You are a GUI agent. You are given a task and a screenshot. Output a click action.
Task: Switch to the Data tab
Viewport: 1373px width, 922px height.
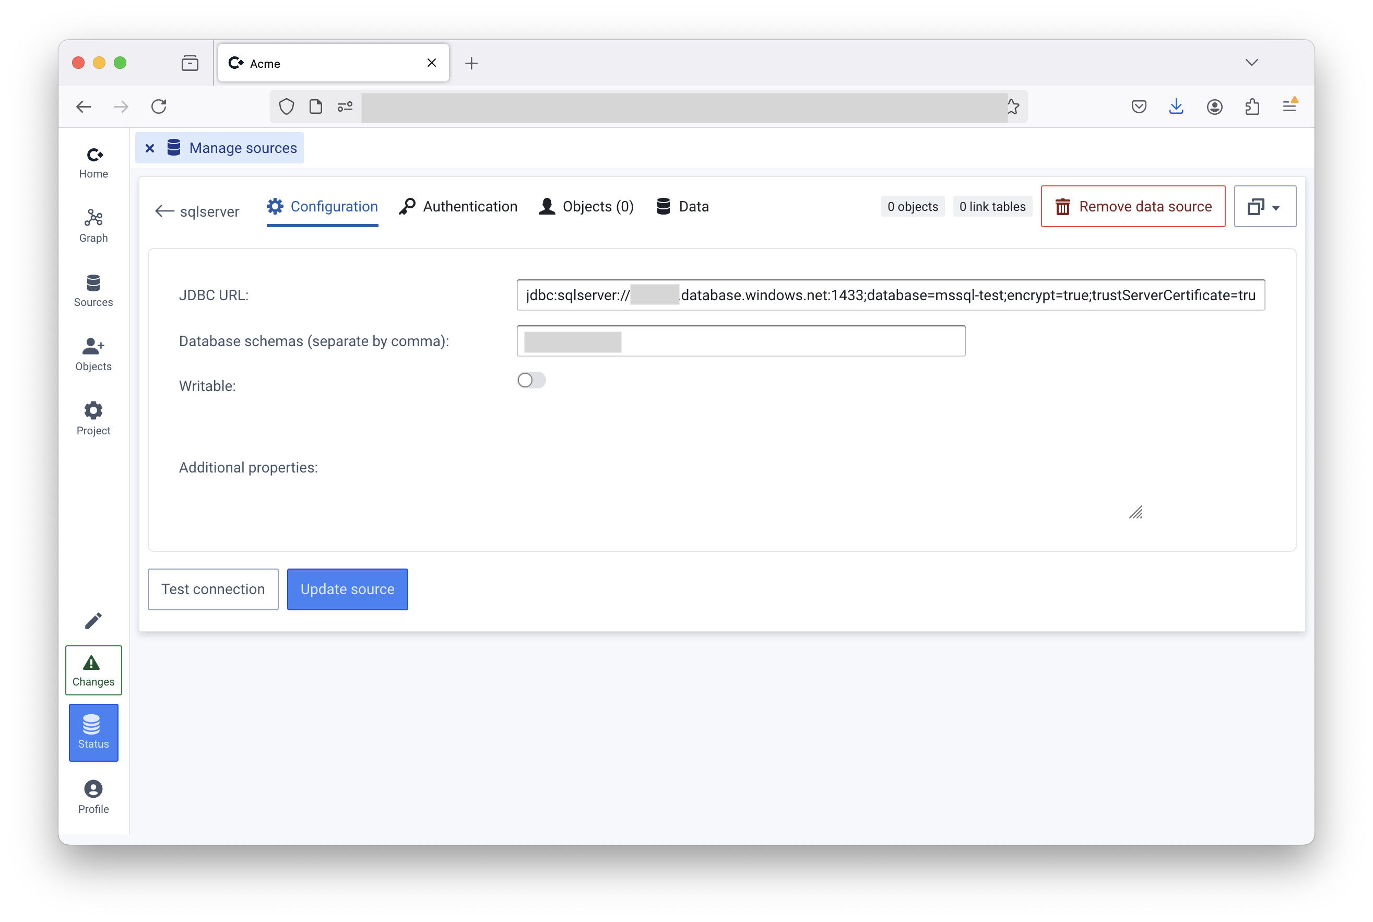coord(682,206)
